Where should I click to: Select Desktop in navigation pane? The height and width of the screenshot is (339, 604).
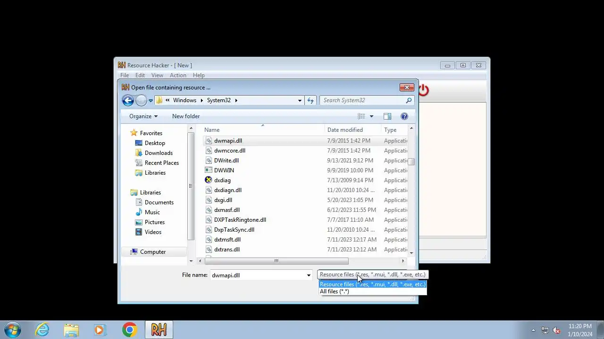(x=155, y=143)
